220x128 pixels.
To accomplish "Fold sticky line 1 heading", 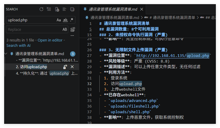I will (96, 23).
